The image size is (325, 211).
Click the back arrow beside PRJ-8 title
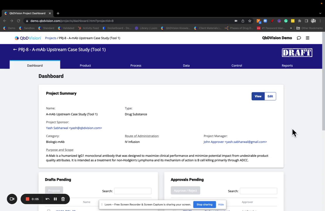[x=15, y=50]
